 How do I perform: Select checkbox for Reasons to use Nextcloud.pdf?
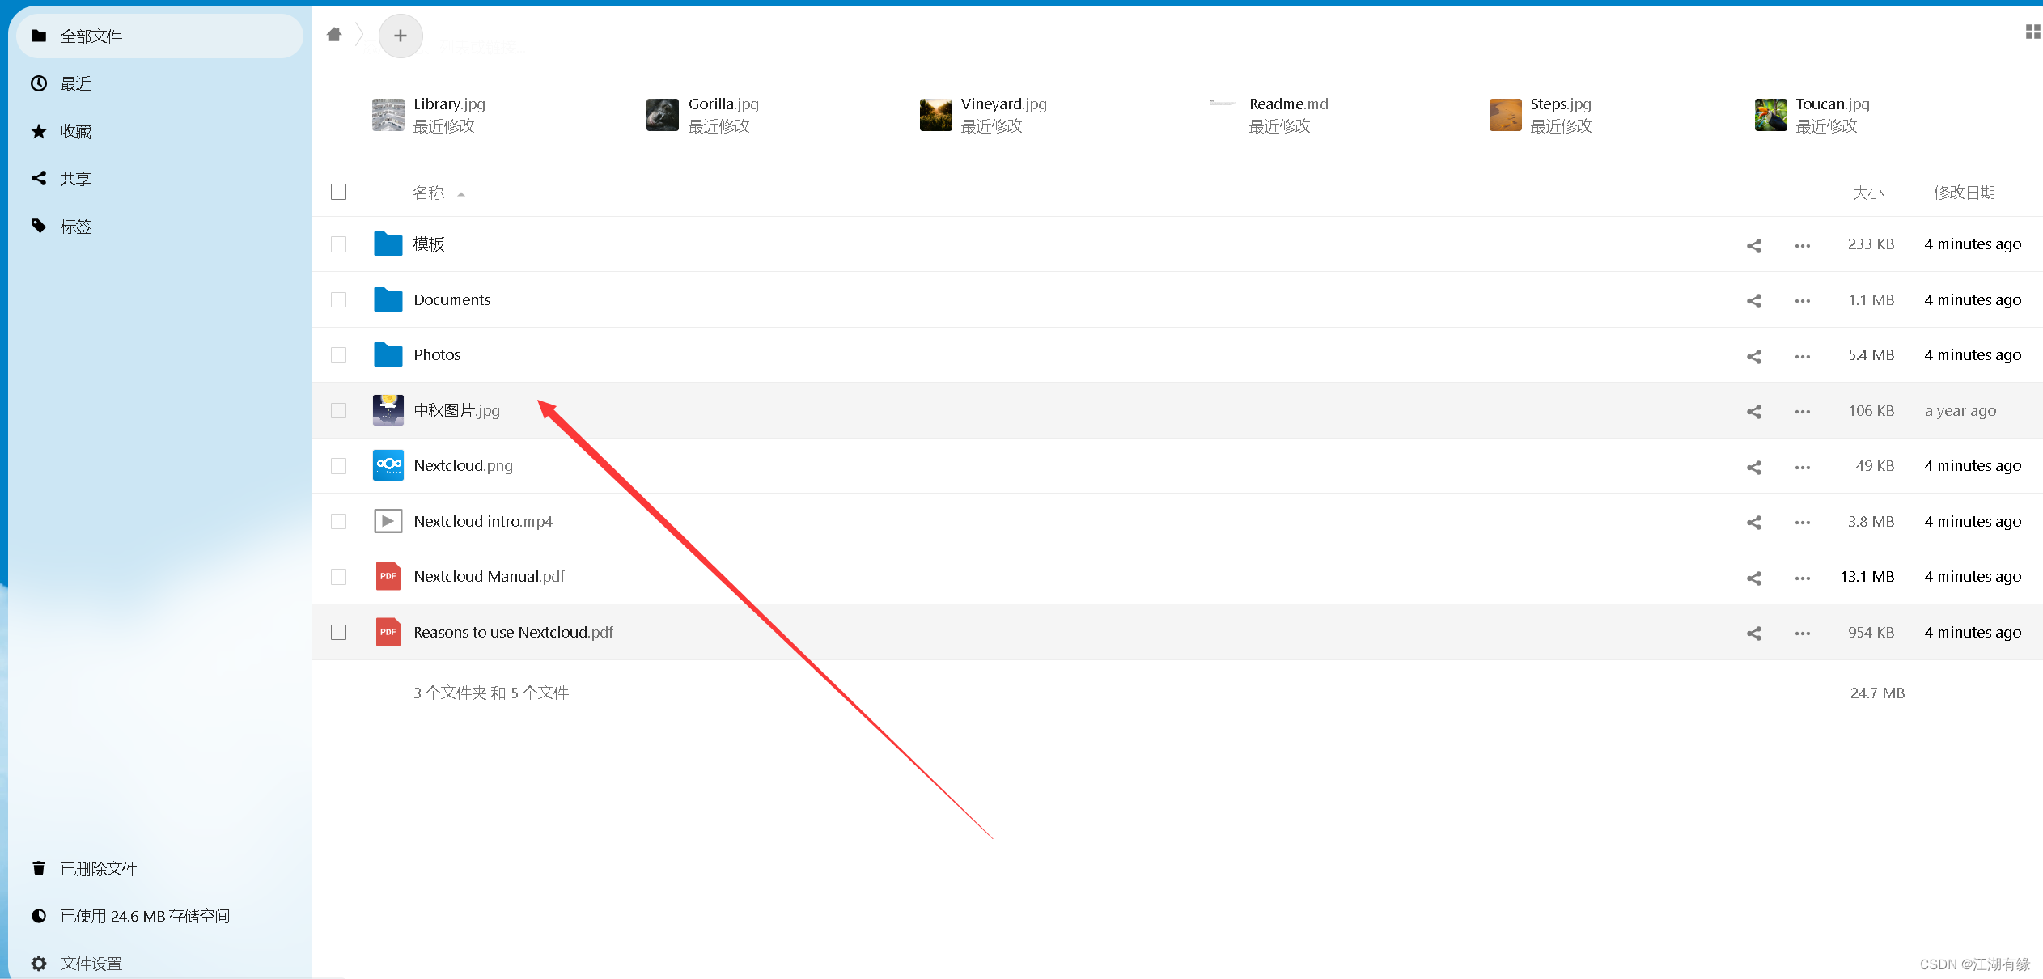point(339,633)
